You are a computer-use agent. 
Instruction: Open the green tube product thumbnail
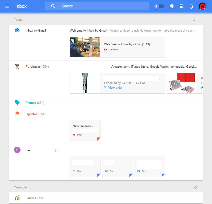pos(85,83)
